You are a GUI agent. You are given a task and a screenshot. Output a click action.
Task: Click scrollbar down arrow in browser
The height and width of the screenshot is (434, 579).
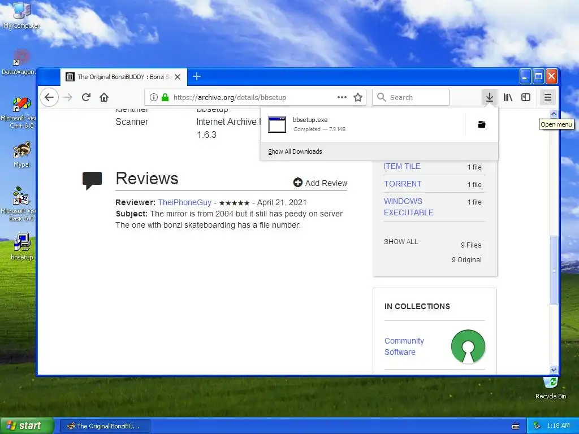(553, 370)
